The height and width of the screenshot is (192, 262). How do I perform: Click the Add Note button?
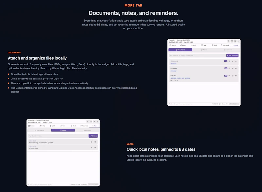93,136
